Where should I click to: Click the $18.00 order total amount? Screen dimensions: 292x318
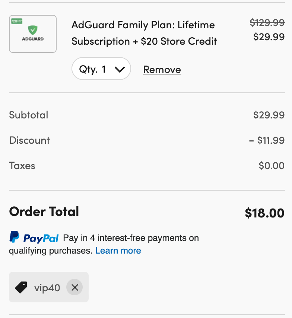coord(264,213)
